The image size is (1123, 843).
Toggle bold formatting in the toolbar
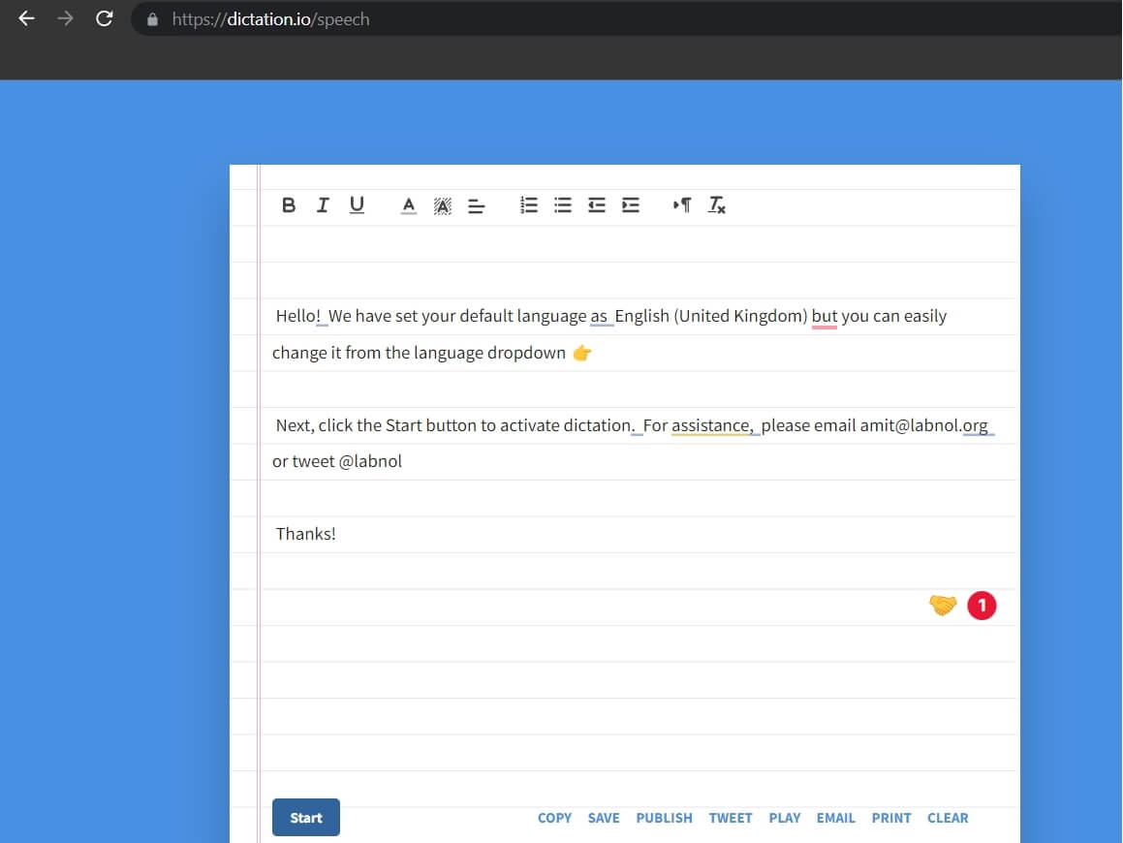coord(289,205)
